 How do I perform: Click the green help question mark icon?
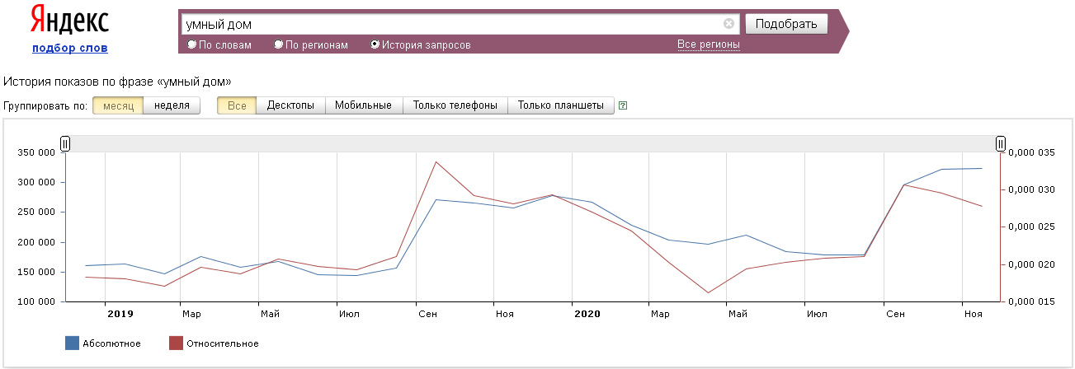click(623, 105)
